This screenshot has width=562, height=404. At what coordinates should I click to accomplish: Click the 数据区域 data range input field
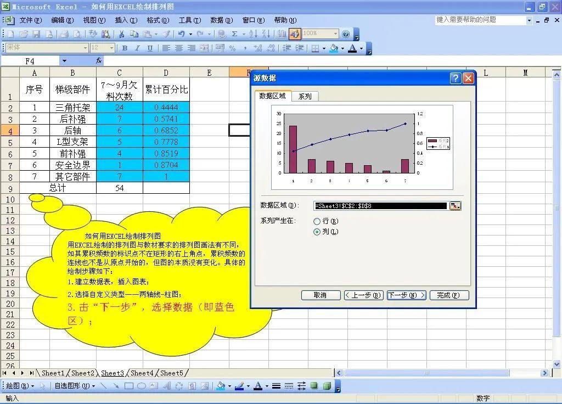(381, 206)
